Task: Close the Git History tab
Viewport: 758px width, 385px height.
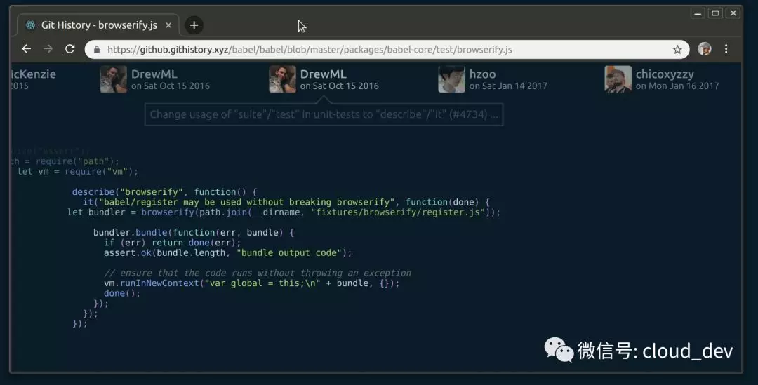Action: pos(168,25)
